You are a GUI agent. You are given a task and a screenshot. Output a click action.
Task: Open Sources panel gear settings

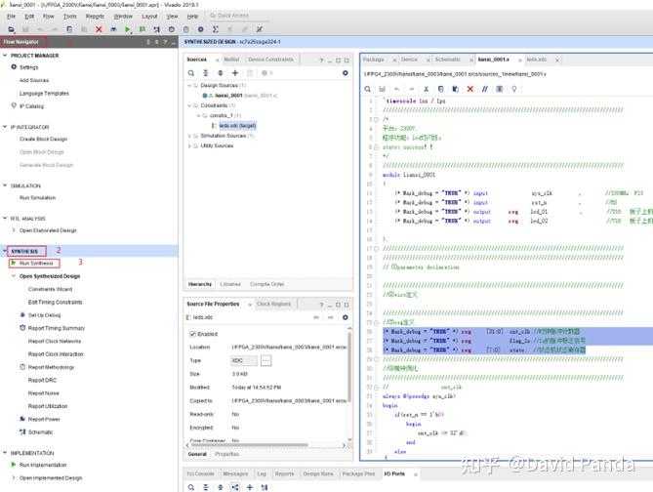(345, 72)
